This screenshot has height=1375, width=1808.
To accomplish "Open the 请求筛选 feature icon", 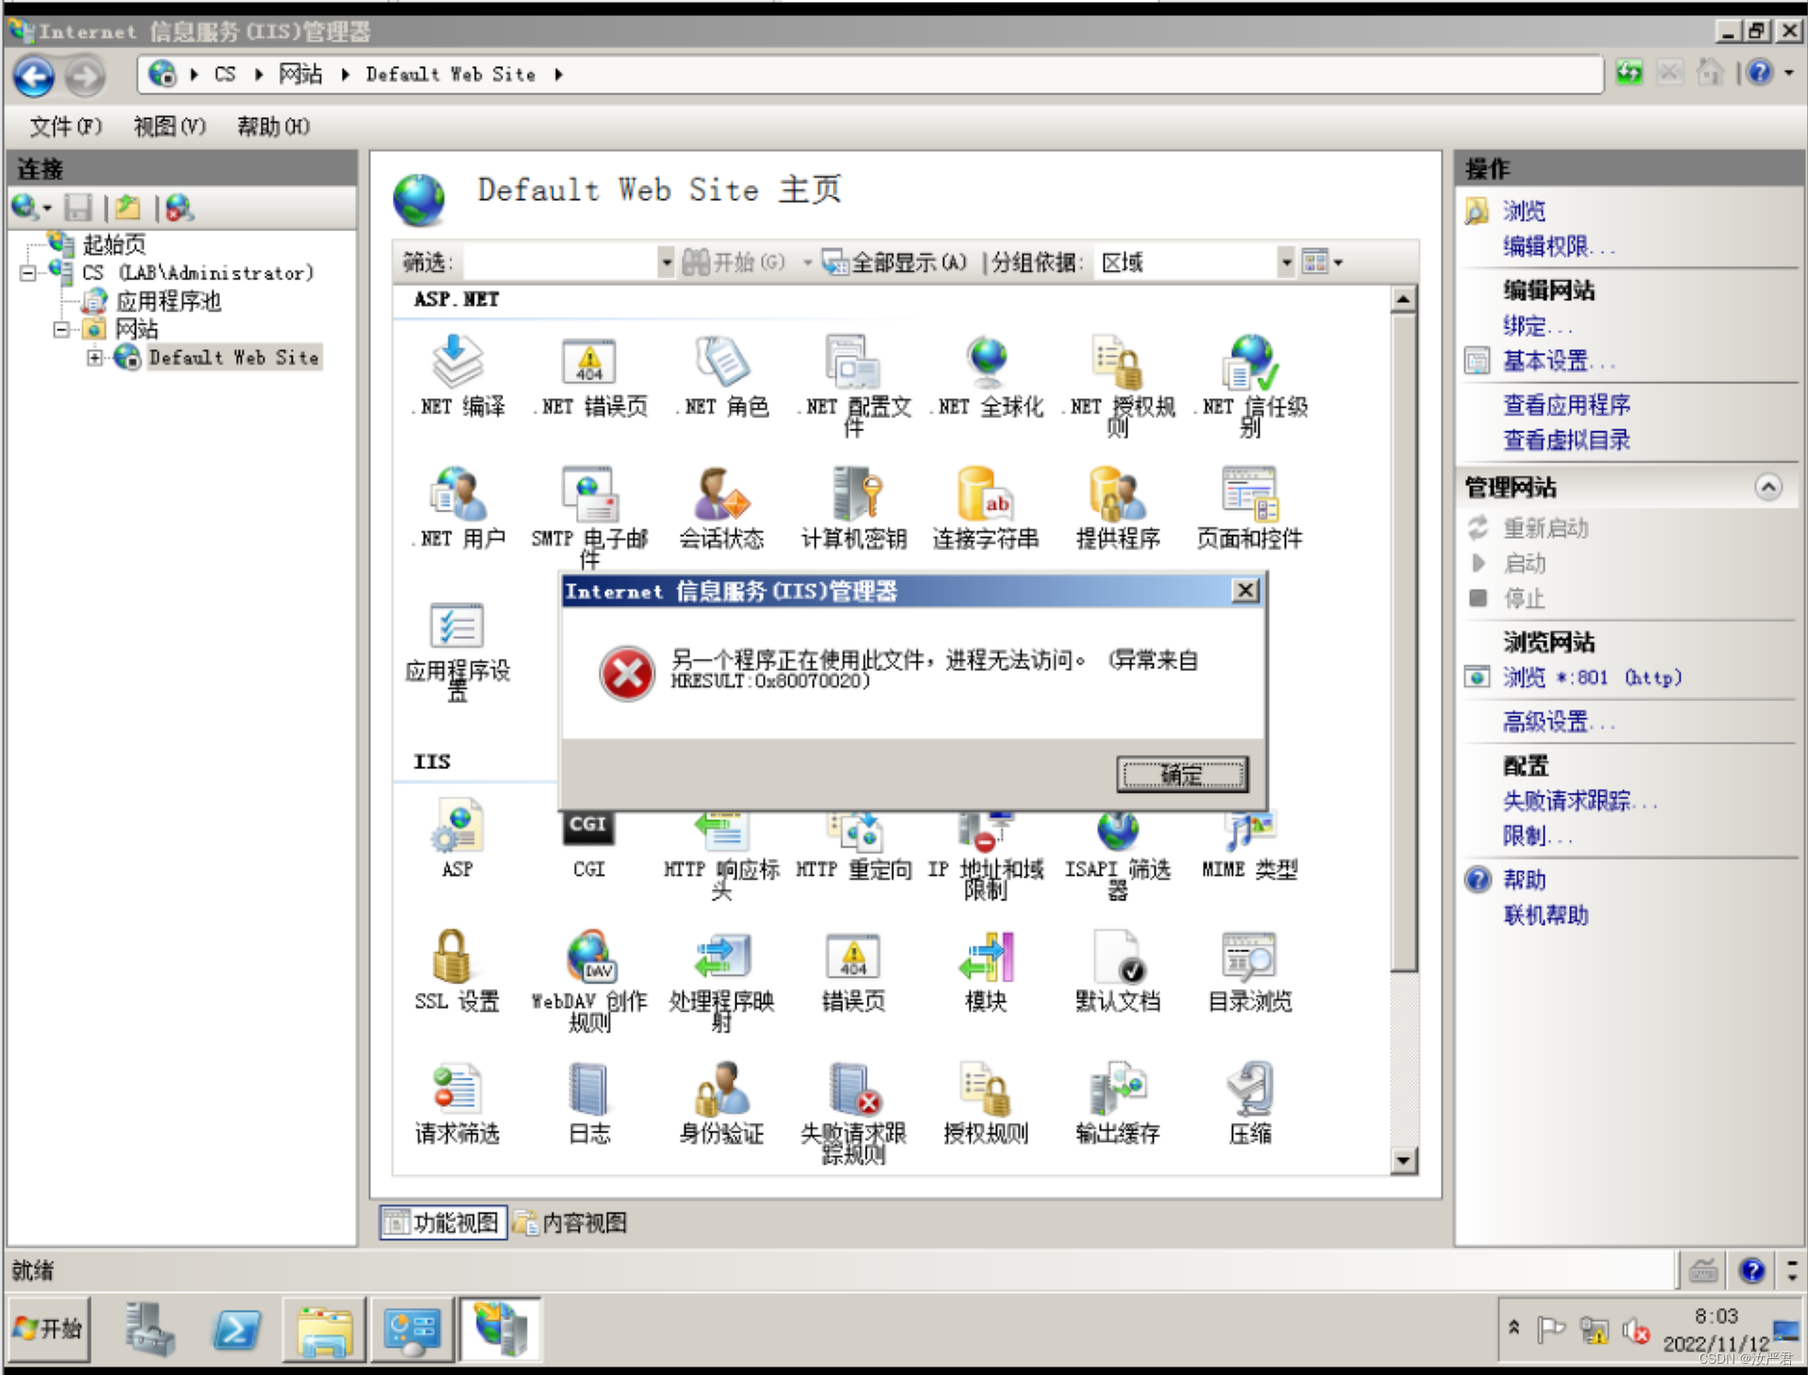I will (x=458, y=1089).
